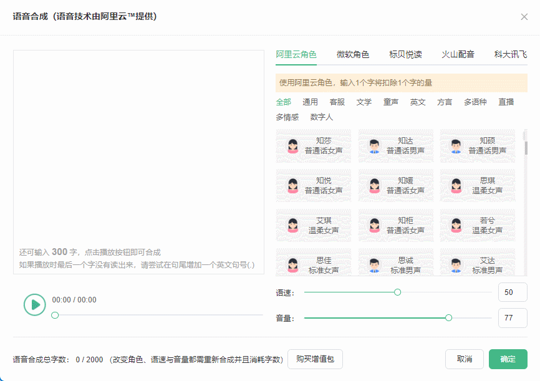Open the 火山配音 tab
Viewport: 540px width, 381px height.
tap(458, 54)
